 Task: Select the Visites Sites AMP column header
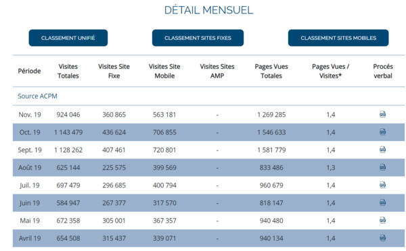[x=217, y=71]
